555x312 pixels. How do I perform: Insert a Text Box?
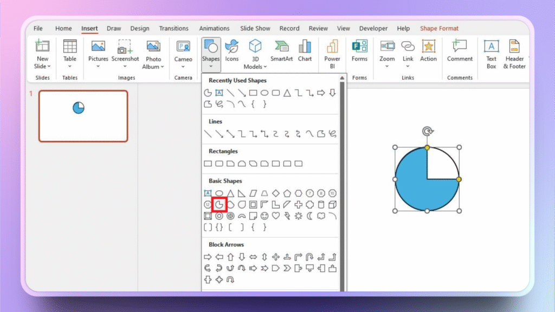(491, 54)
